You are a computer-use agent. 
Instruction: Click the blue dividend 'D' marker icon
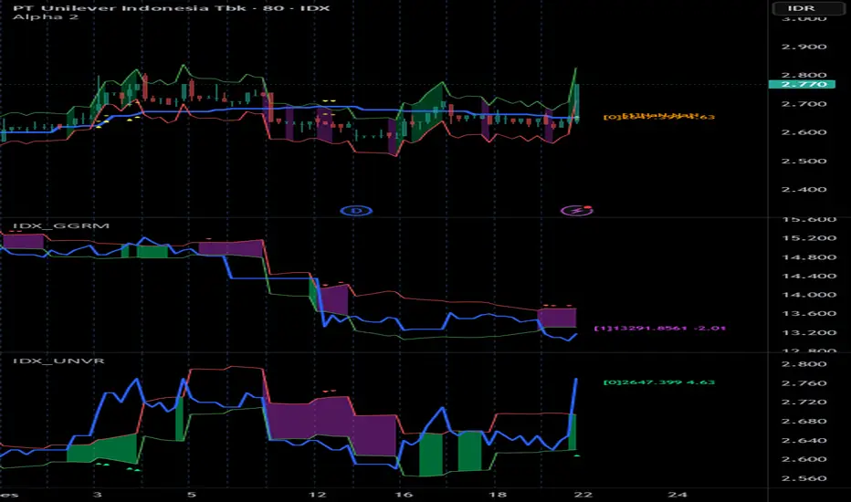356,211
